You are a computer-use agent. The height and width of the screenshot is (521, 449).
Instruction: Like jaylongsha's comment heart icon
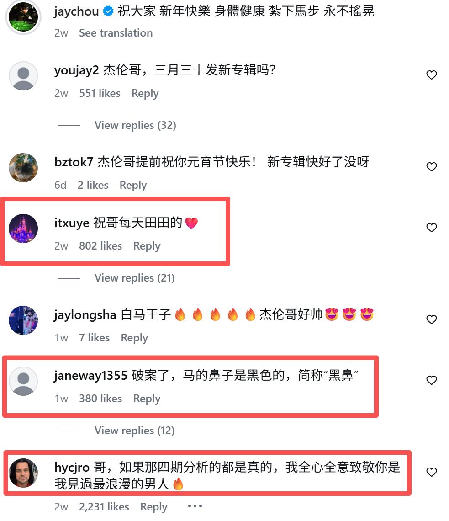431,319
